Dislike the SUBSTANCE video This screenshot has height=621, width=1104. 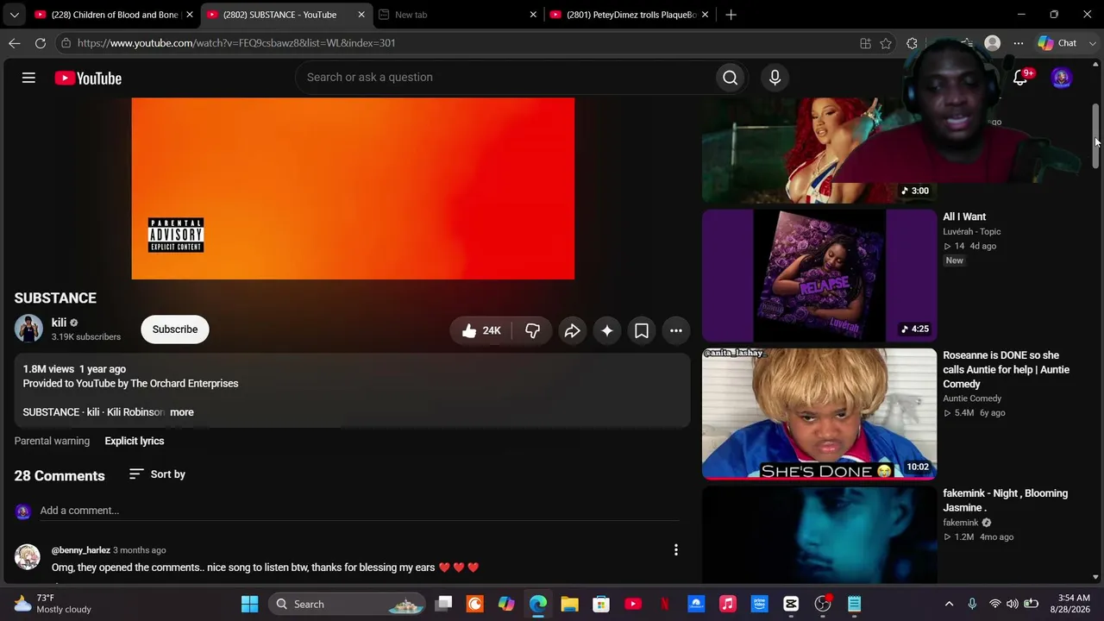[x=532, y=330]
